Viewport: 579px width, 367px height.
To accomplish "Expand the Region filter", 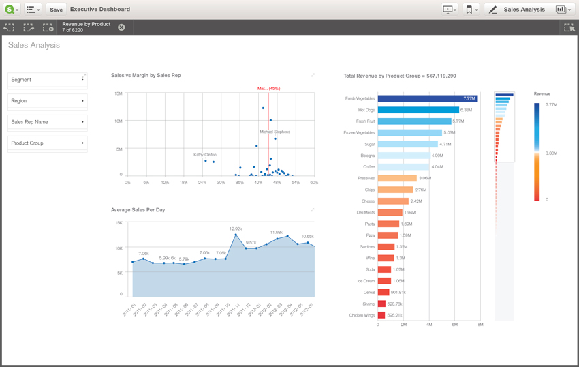I will pos(47,101).
